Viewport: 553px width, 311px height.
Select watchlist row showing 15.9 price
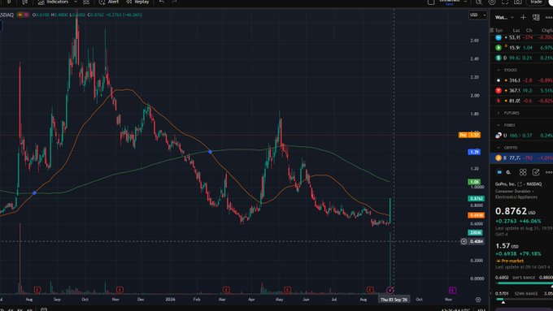point(521,48)
